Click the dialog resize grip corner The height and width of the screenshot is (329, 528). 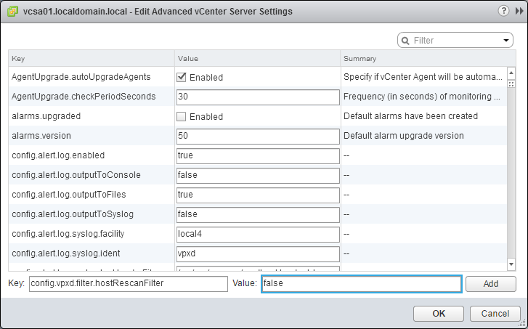tap(523, 324)
